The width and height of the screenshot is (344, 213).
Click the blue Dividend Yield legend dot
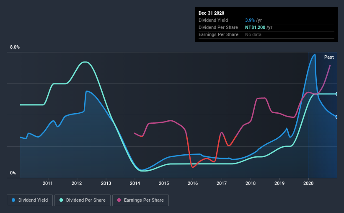tap(13, 200)
